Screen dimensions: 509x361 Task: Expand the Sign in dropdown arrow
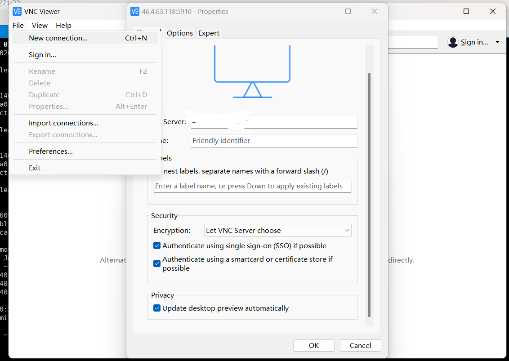click(497, 42)
